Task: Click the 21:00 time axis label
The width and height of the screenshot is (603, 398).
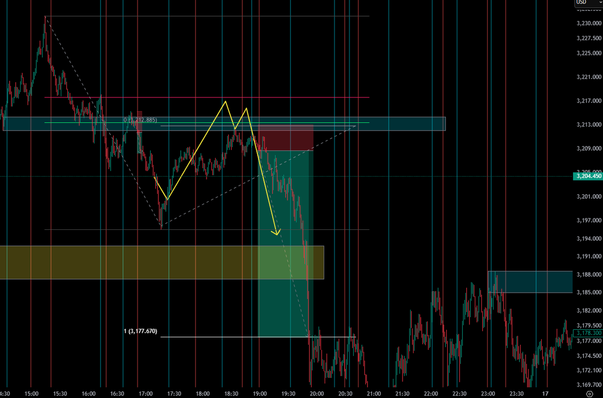Action: (374, 393)
